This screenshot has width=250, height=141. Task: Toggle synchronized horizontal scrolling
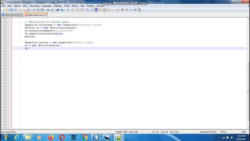pyautogui.click(x=82, y=10)
